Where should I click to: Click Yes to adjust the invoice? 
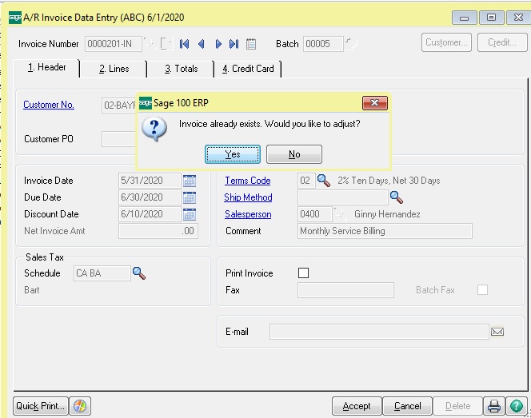(x=233, y=154)
